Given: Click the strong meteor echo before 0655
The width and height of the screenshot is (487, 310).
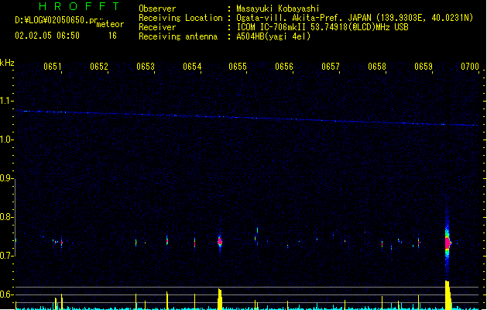Looking at the screenshot, I should click(x=220, y=241).
